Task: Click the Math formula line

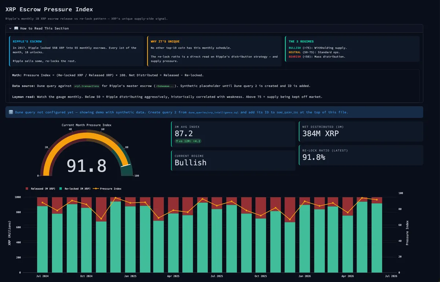Action: click(x=108, y=75)
